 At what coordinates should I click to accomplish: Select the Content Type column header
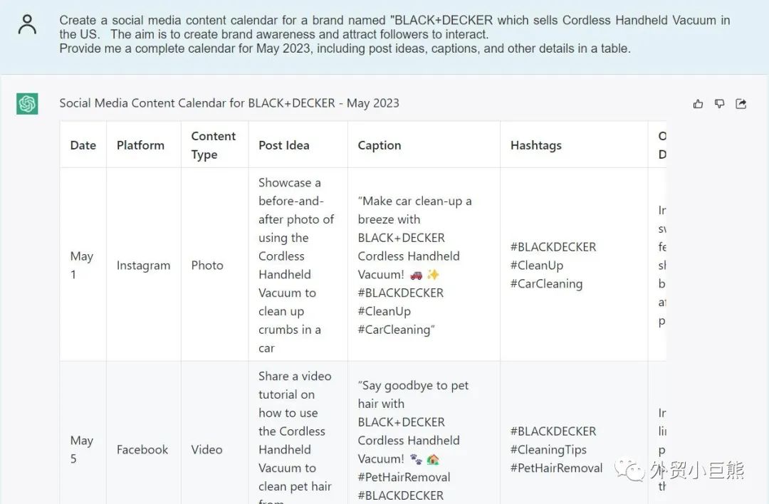click(x=214, y=145)
